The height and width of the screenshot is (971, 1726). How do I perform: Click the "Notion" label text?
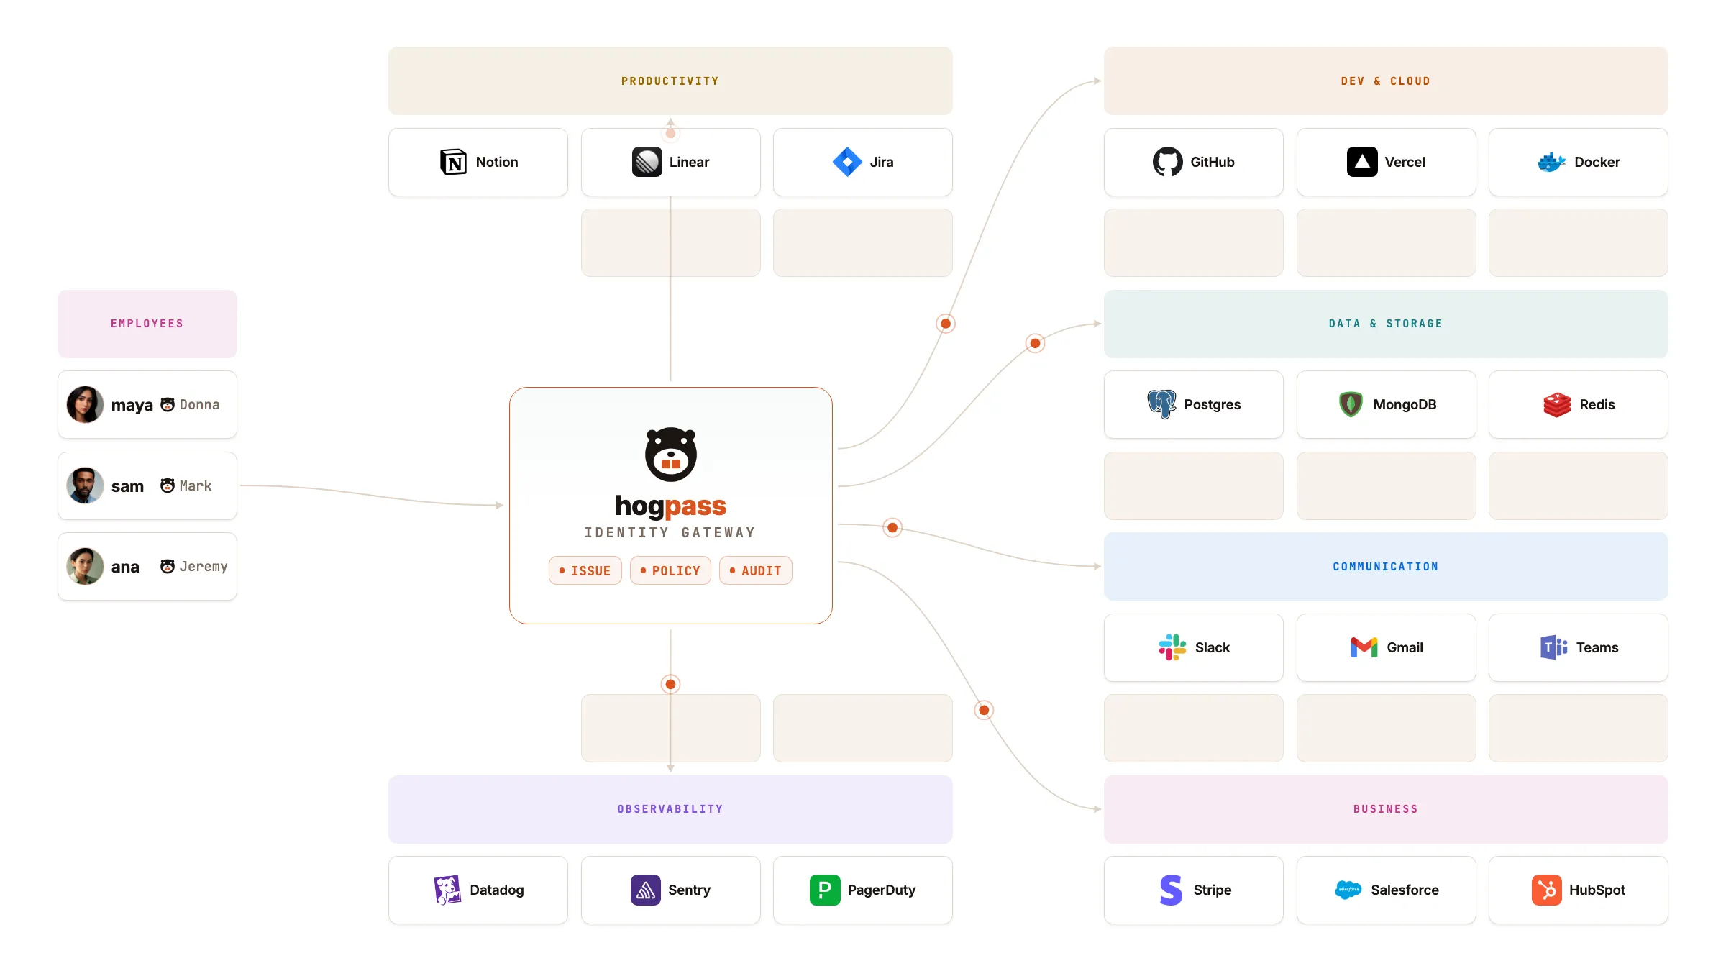[x=497, y=162]
